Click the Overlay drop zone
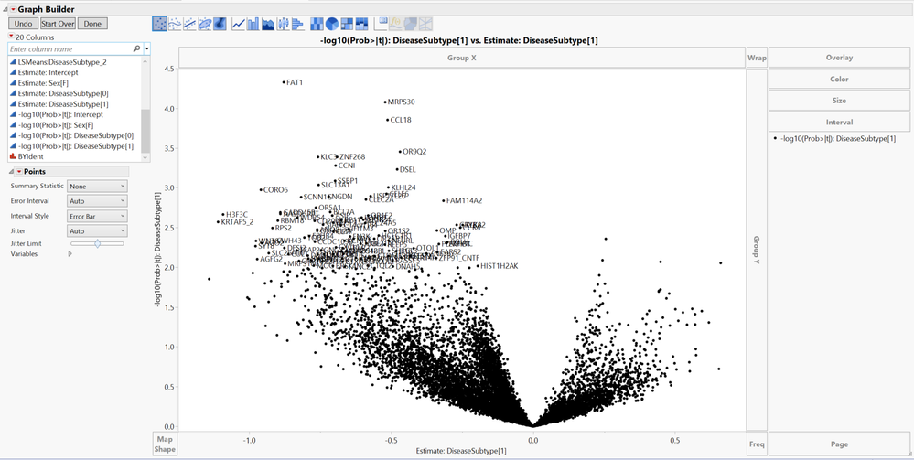The image size is (914, 460). pos(839,58)
